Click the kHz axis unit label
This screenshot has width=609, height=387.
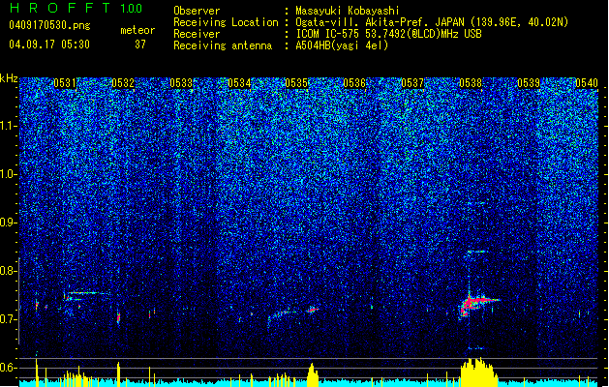9,78
